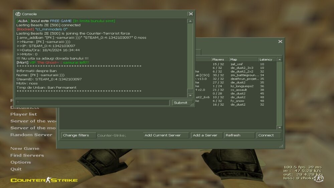
Task: Close the server browser window
Action: (280, 41)
